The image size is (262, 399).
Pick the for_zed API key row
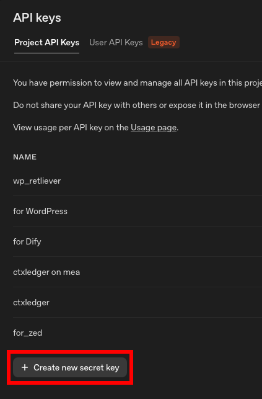pyautogui.click(x=138, y=333)
